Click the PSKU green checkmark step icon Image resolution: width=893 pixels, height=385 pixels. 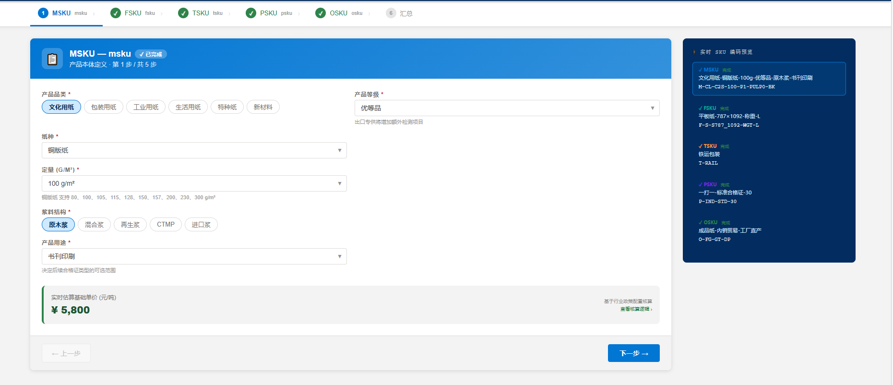[251, 13]
